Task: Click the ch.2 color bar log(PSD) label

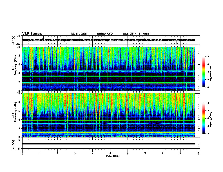Action: [211, 119]
